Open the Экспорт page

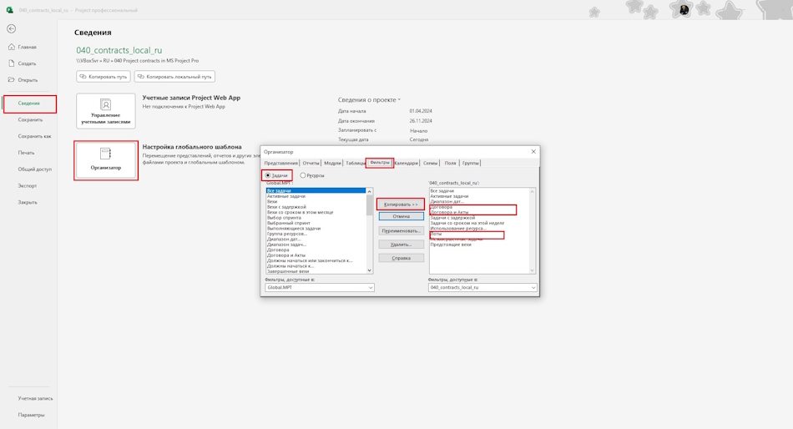[x=28, y=185]
